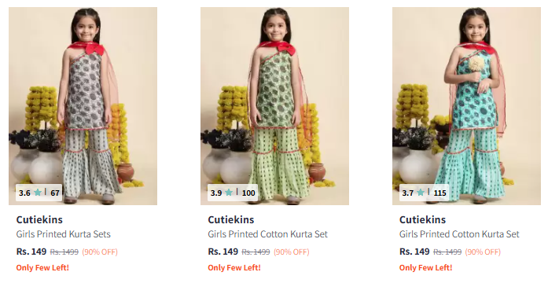559x283 pixels.
Task: Click the struck-through Rs. 1499 on the third product
Action: pos(447,252)
